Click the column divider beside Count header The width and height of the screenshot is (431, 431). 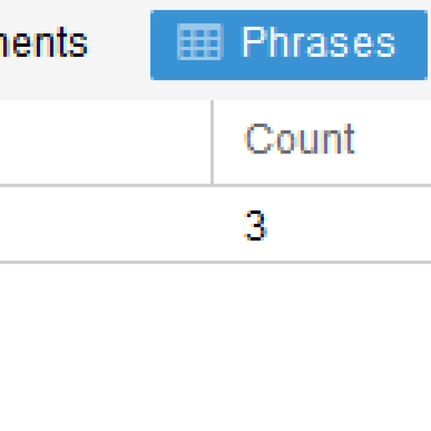tap(212, 142)
